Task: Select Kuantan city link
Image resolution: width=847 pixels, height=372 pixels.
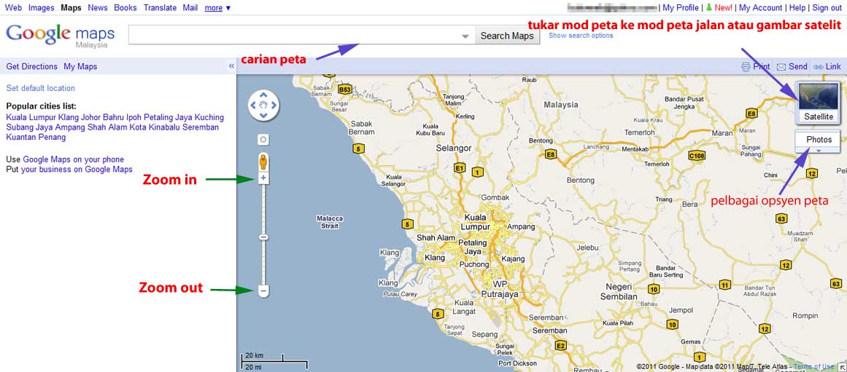Action: [x=20, y=137]
